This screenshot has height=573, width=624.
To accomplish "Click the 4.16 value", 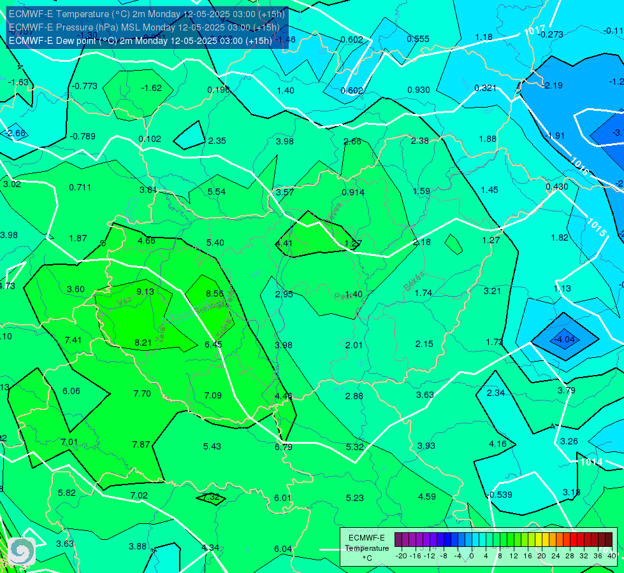I will point(498,444).
